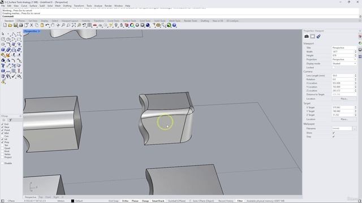Toggle the End osnap checkbox
This screenshot has width=362, height=203.
pyautogui.click(x=2, y=124)
